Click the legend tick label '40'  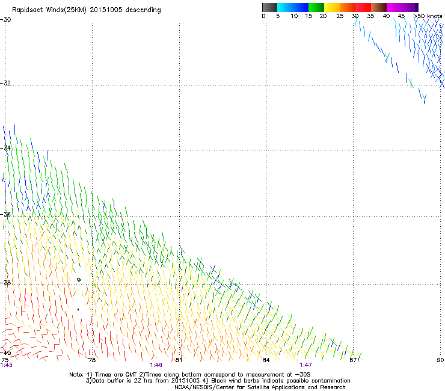(x=386, y=16)
